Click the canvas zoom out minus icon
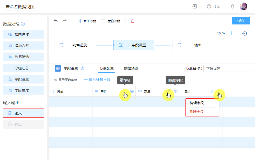Viewport: 255px width, 160px height. (211, 33)
